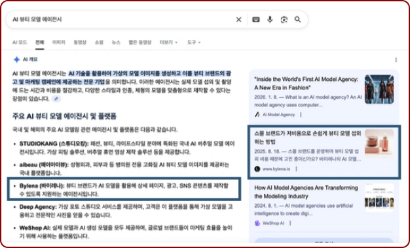This screenshot has width=410, height=248.
Task: Switch to the AI 모드 tab
Action: pyautogui.click(x=20, y=42)
